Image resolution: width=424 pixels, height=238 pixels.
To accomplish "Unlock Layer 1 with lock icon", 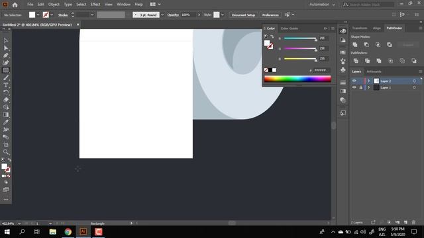I will point(360,87).
